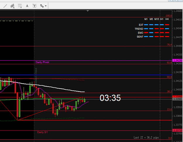Click the Fibonacci 61.8 level label
Viewport: 183px width, 142px height.
click(x=169, y=62)
